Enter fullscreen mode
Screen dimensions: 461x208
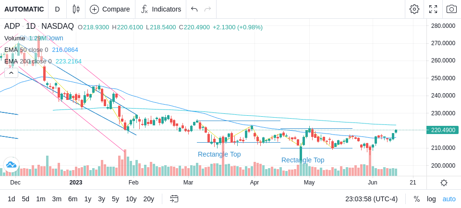433,9
